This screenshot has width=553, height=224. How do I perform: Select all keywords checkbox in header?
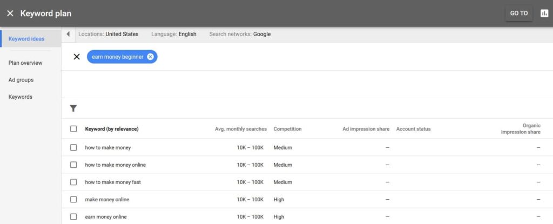click(73, 129)
